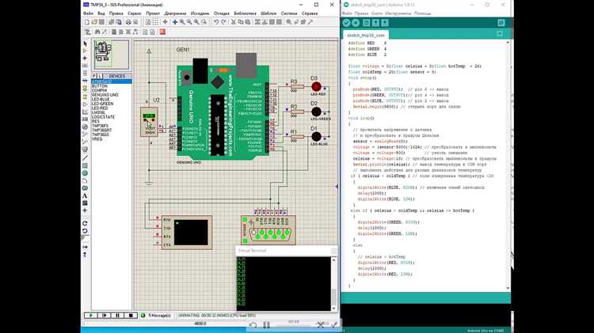Open the Файл menu in ISIS
This screenshot has height=333, width=594.
pos(88,13)
